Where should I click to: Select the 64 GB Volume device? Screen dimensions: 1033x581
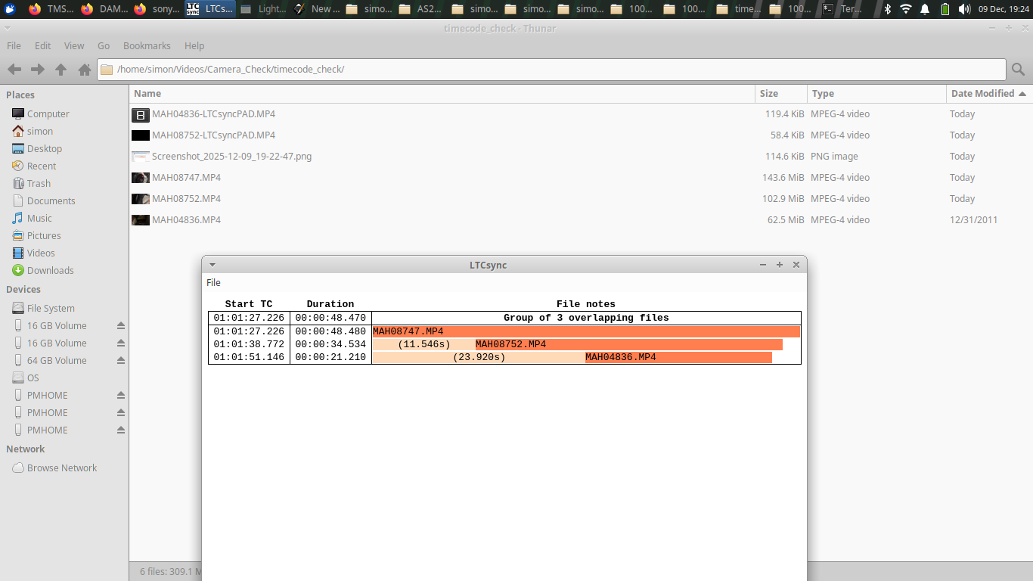[x=57, y=360]
